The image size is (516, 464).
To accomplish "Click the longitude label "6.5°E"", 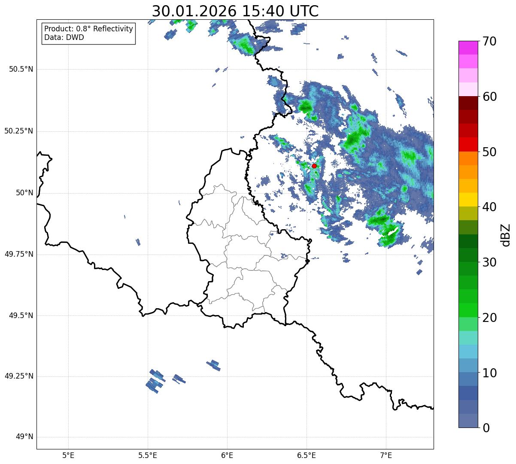I will pyautogui.click(x=307, y=455).
